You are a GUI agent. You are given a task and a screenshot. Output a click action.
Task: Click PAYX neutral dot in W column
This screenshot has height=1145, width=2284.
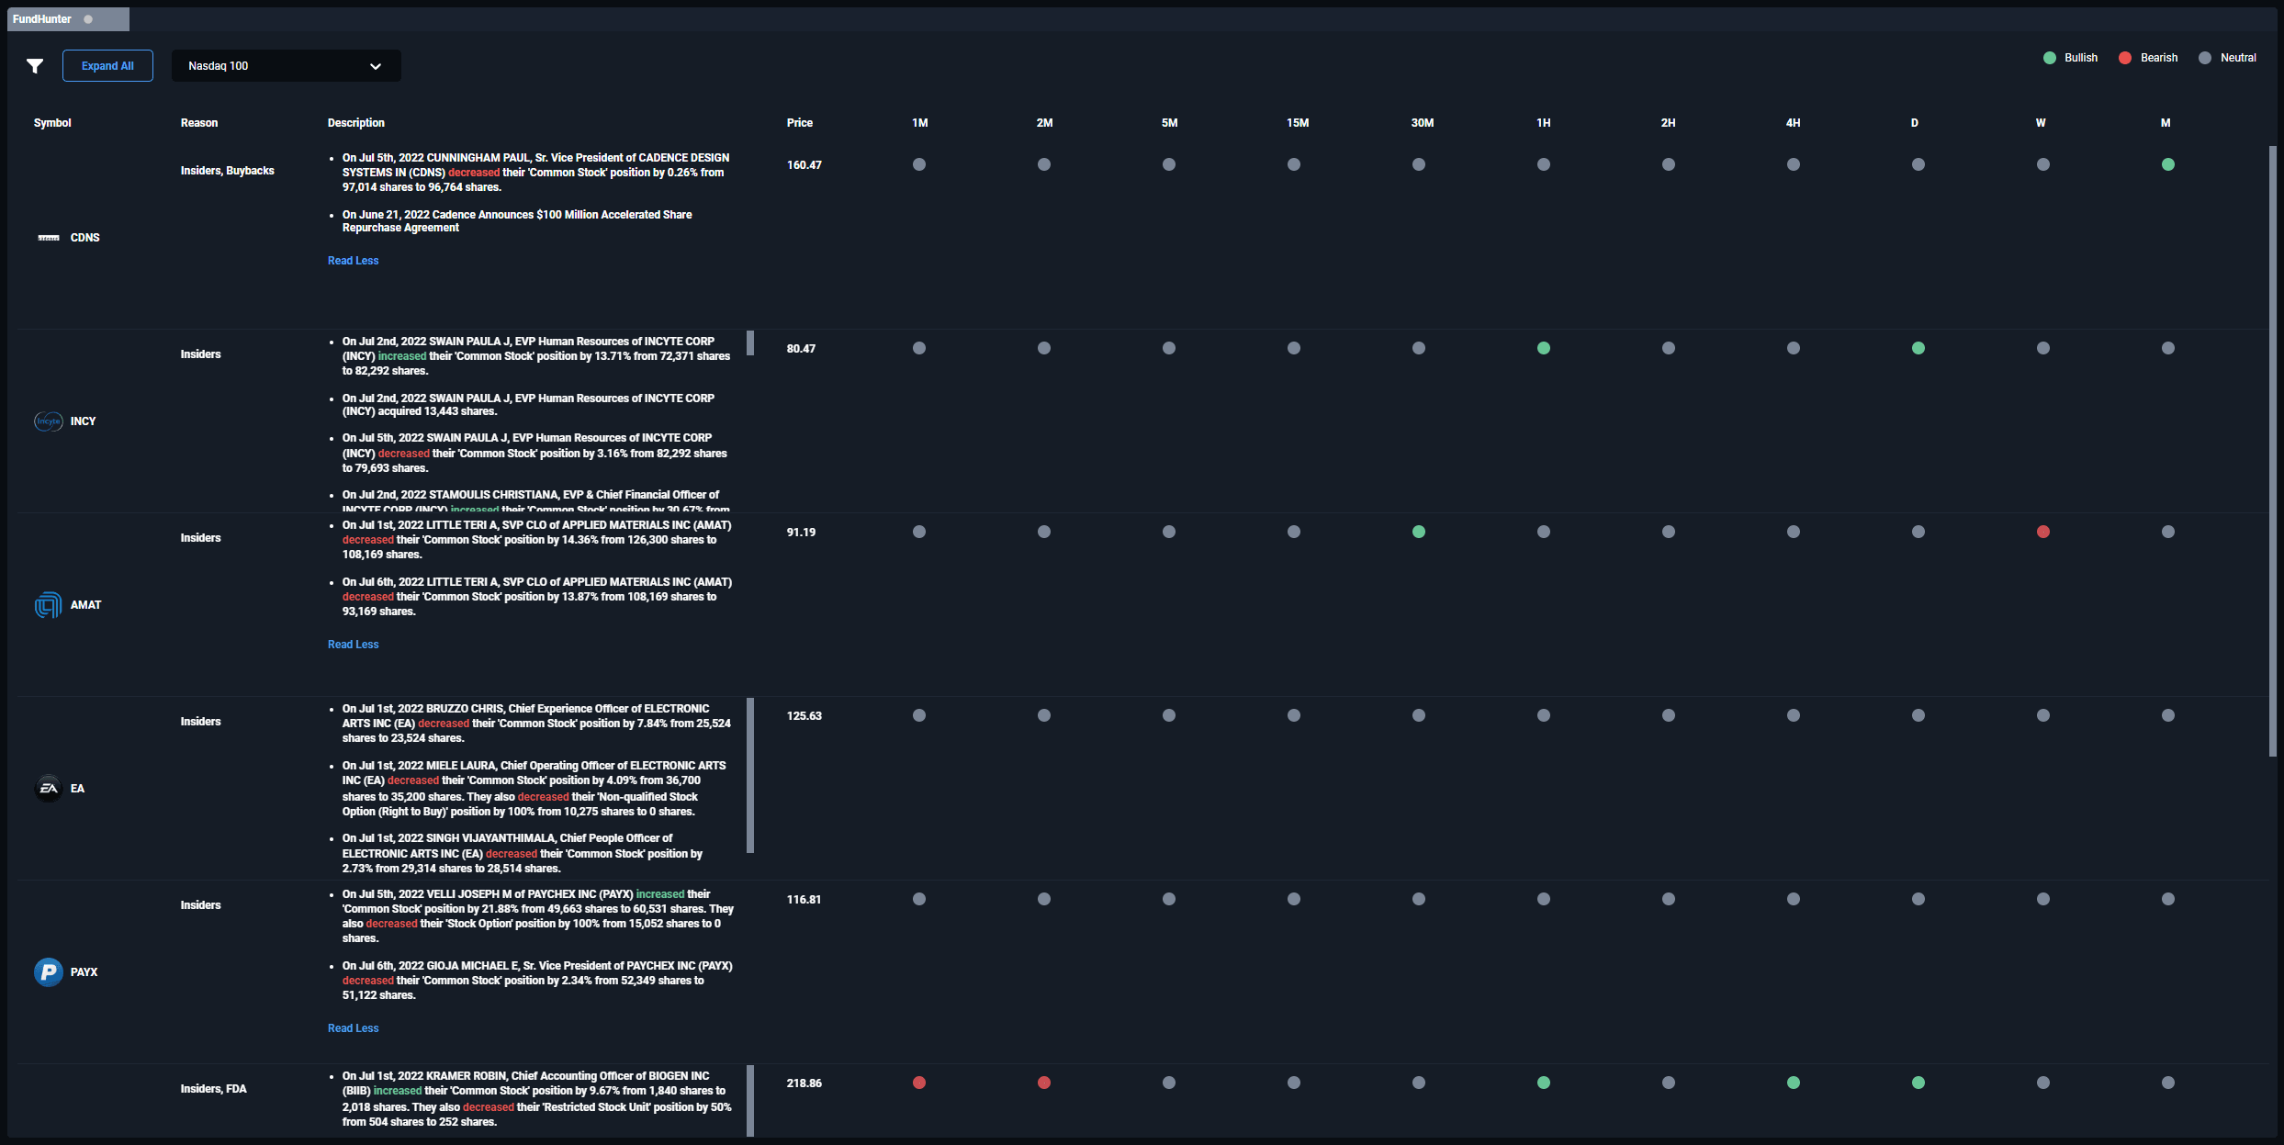pyautogui.click(x=2043, y=899)
